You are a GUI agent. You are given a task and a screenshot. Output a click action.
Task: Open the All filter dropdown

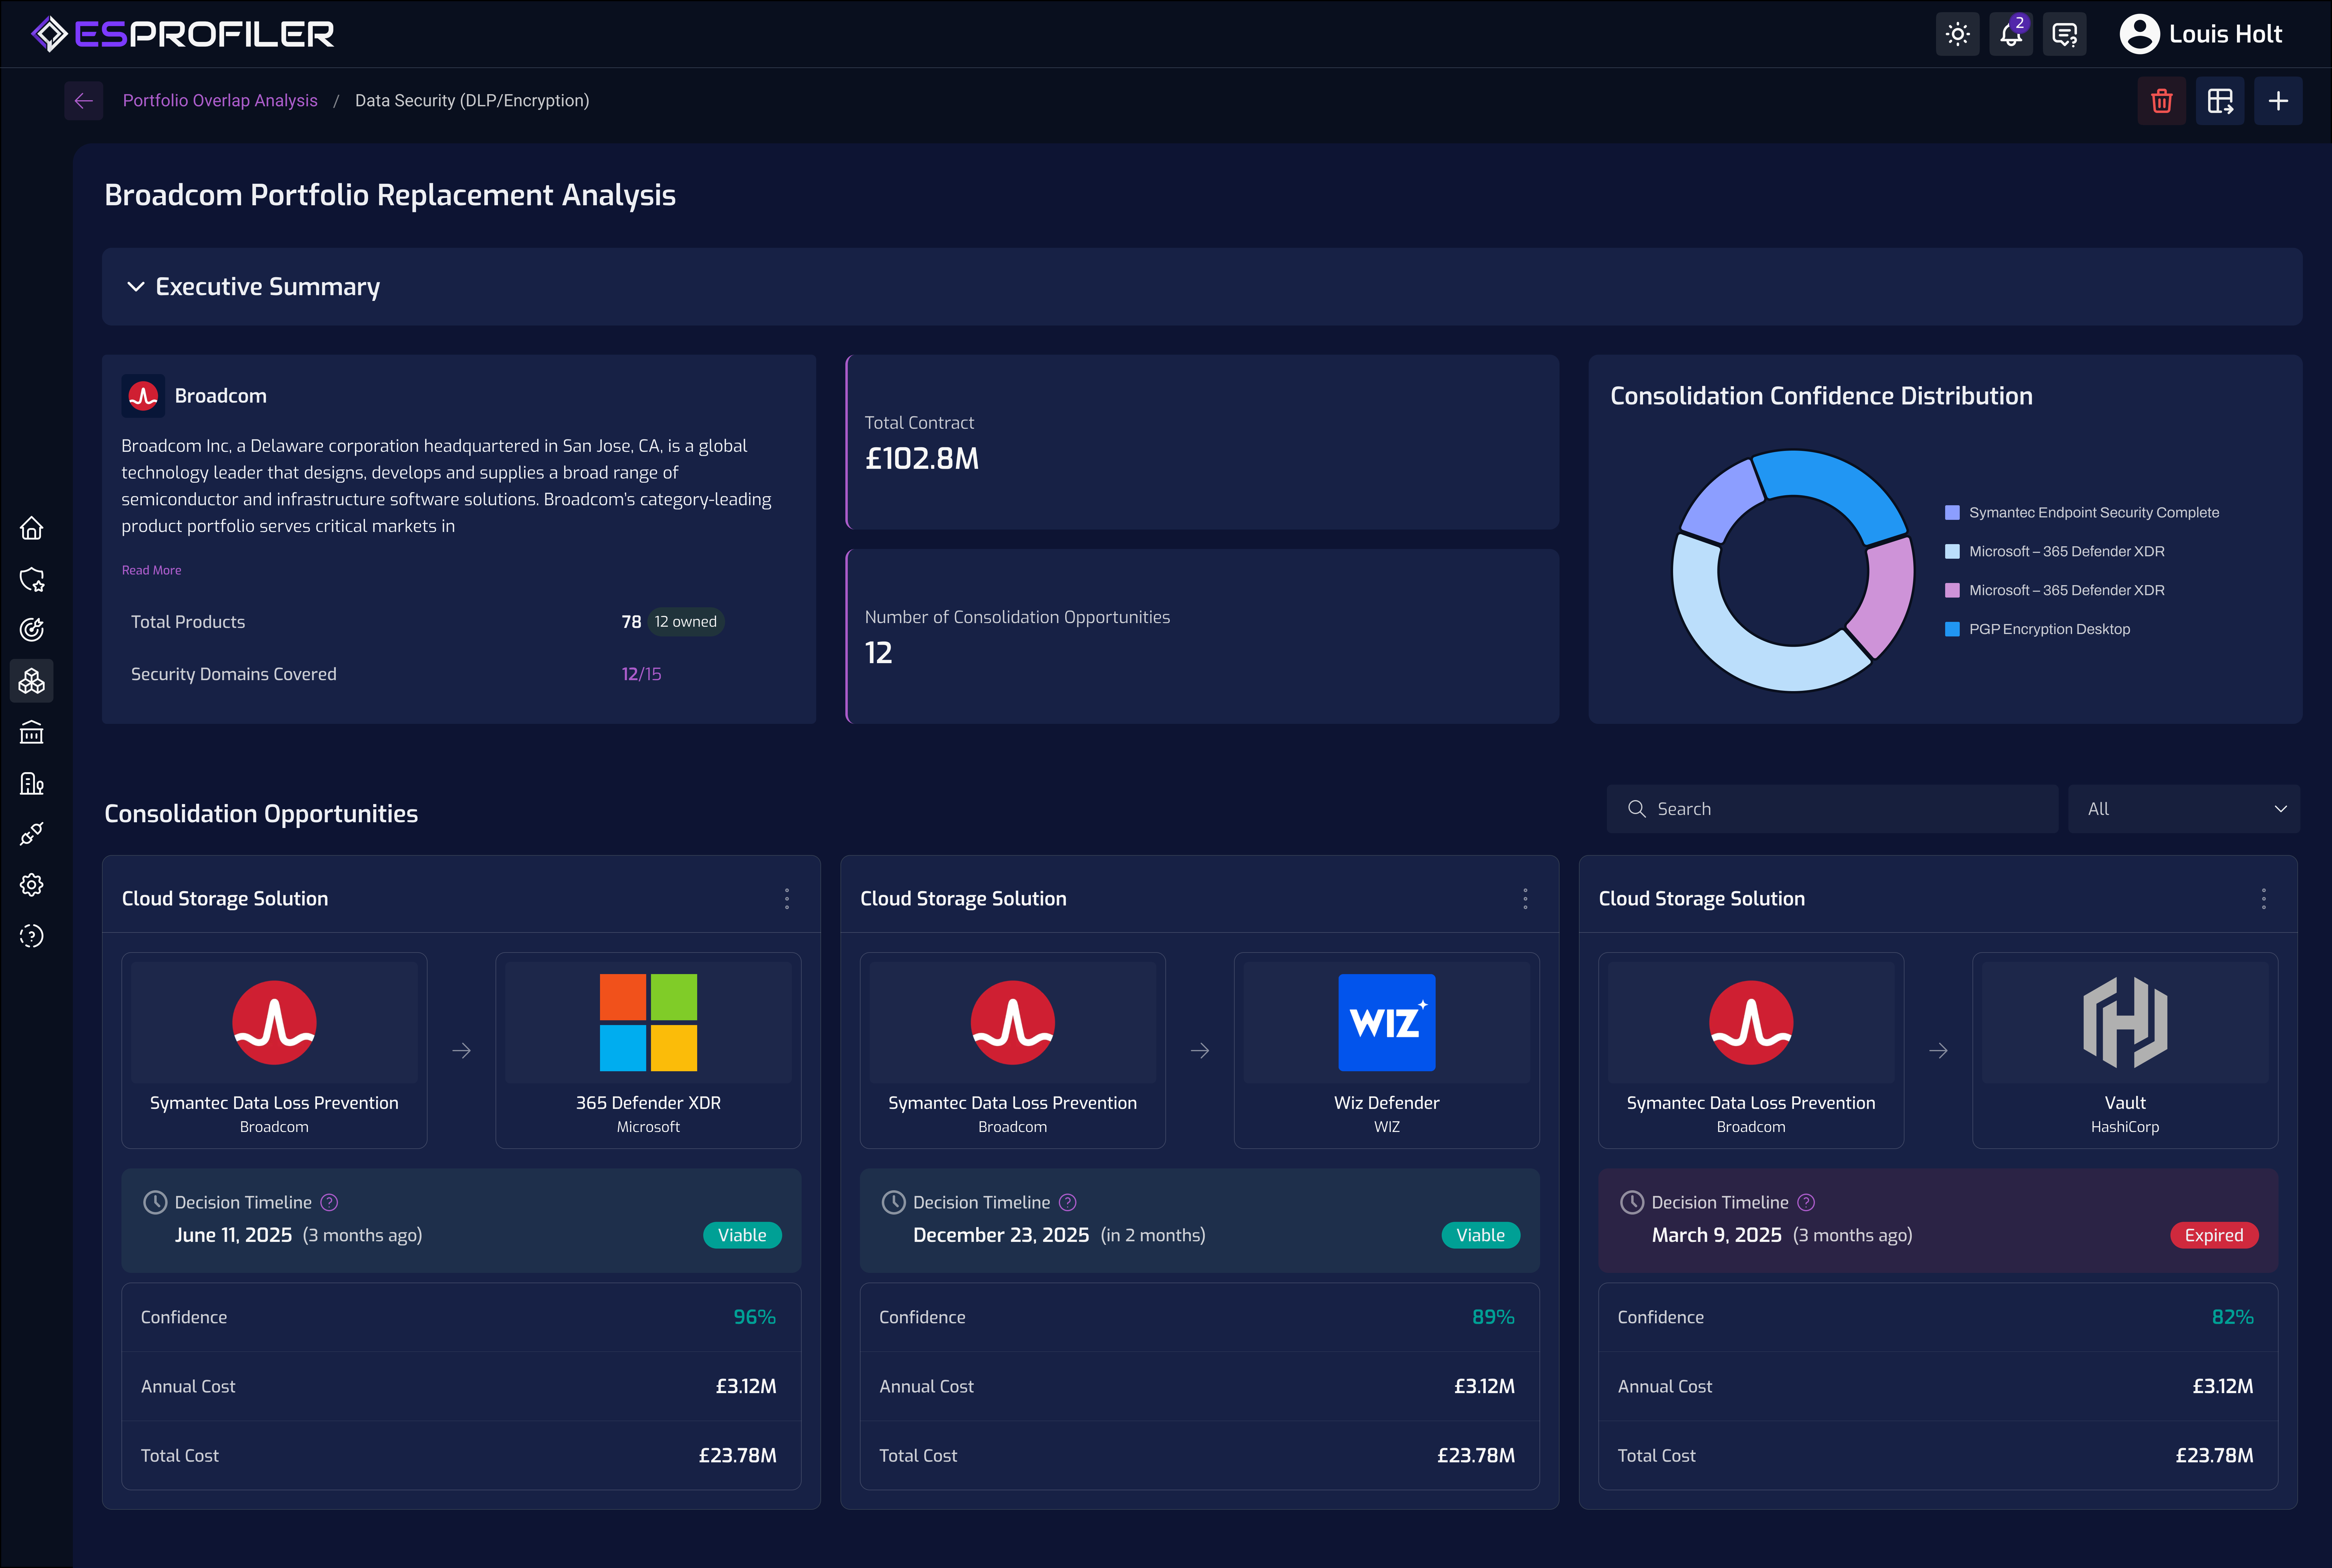pyautogui.click(x=2184, y=809)
